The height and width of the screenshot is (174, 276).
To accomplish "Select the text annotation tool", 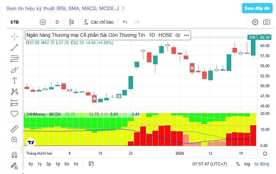I will [x=14, y=81].
